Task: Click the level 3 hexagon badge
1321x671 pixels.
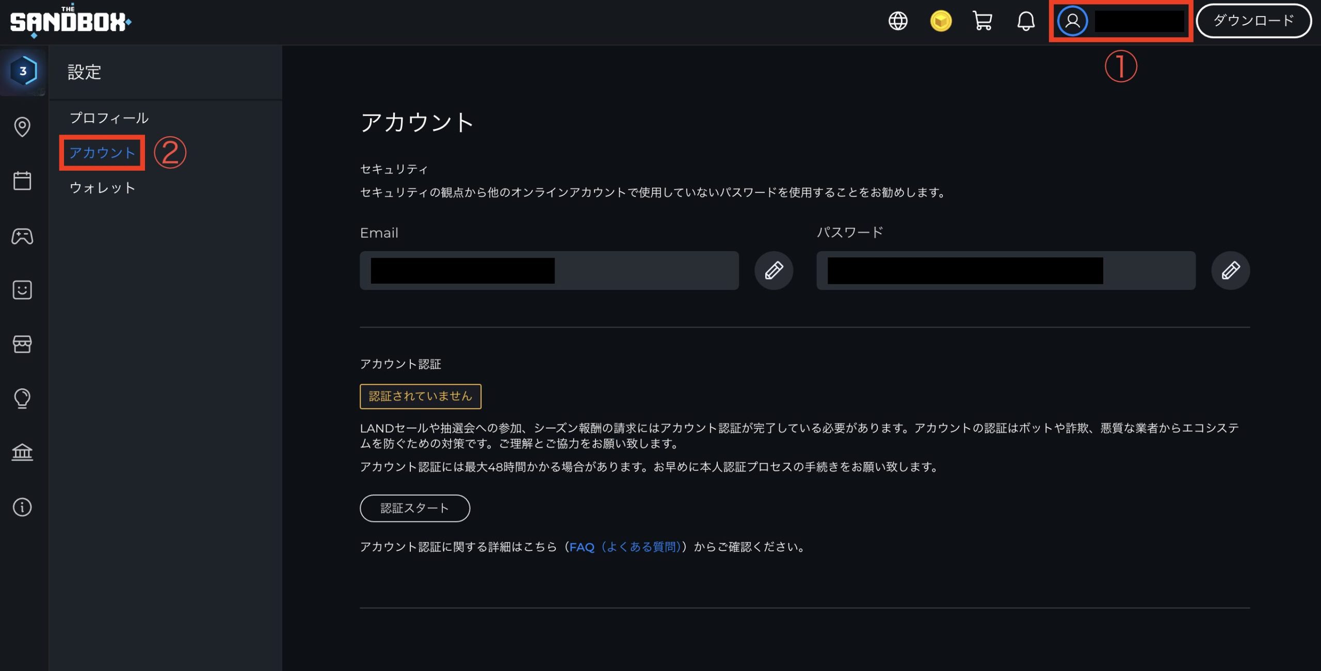Action: tap(23, 71)
